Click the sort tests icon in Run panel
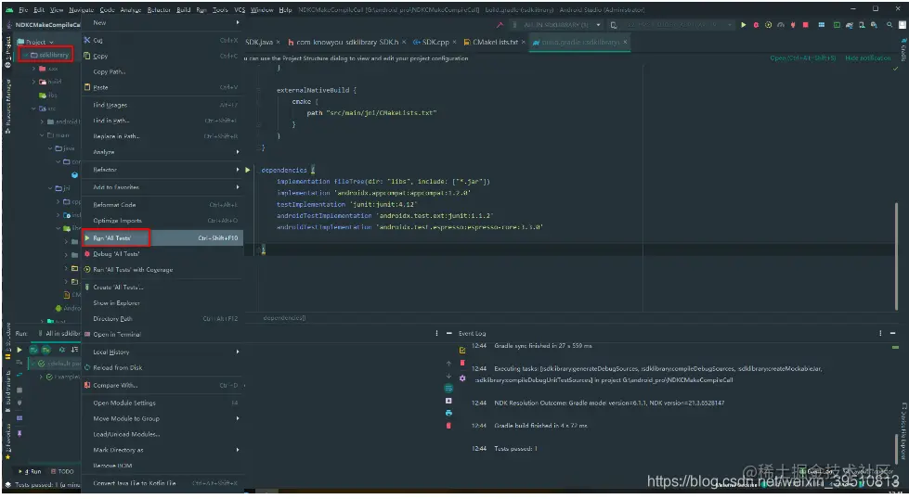 click(x=75, y=350)
